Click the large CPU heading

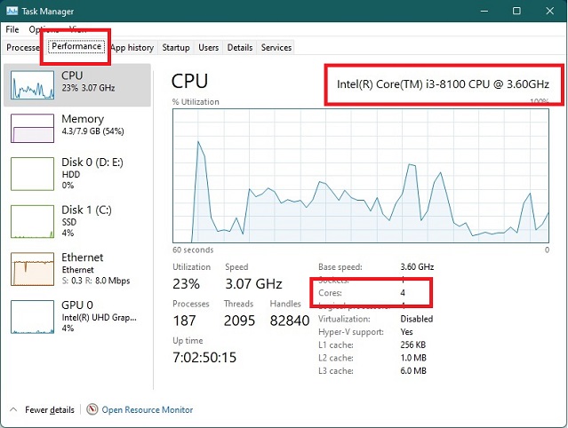point(189,81)
